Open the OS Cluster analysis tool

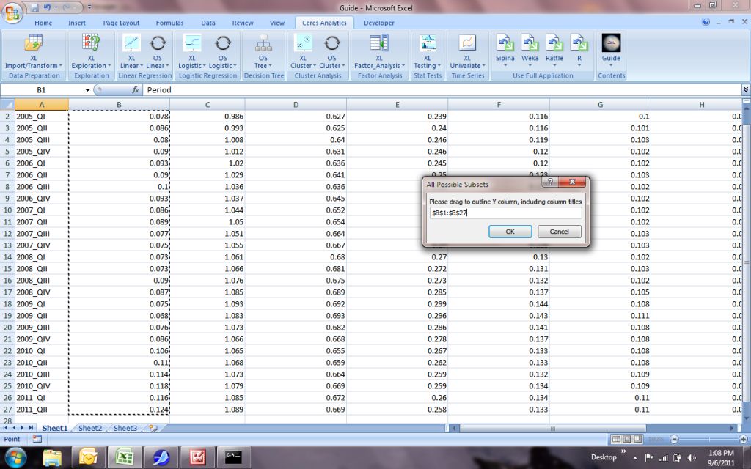[x=331, y=51]
